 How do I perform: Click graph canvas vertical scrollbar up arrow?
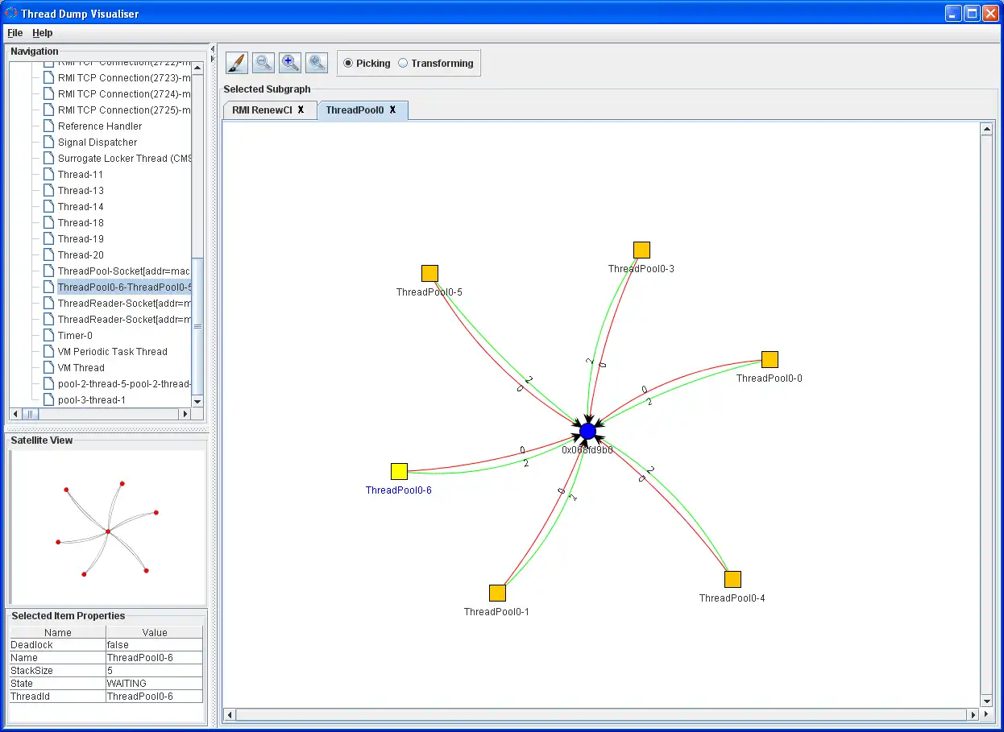(x=987, y=130)
